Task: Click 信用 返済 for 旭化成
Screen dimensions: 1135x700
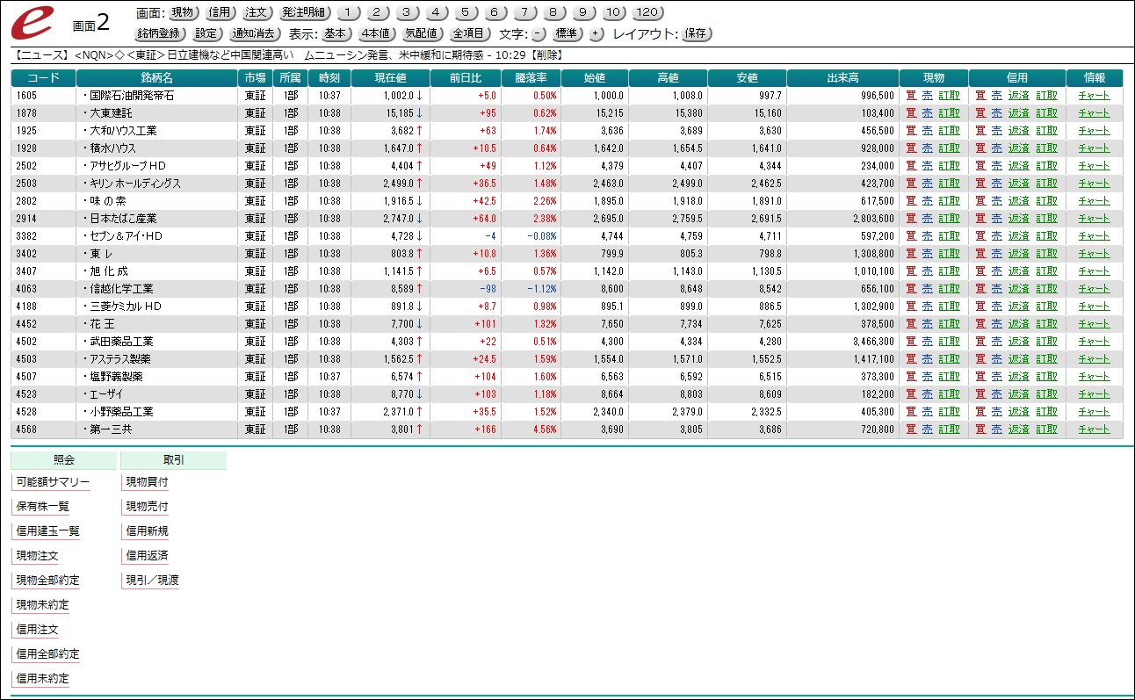Action: click(1018, 271)
